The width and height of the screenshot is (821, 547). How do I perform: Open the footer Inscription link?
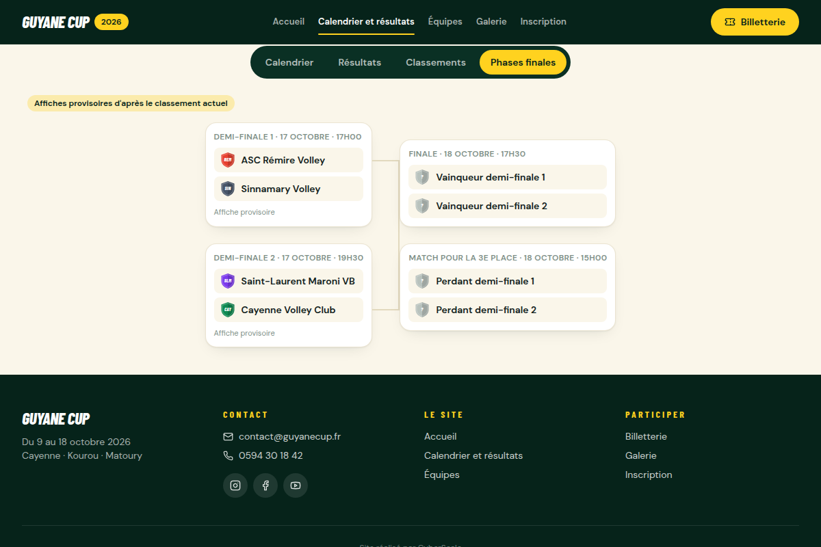point(649,475)
